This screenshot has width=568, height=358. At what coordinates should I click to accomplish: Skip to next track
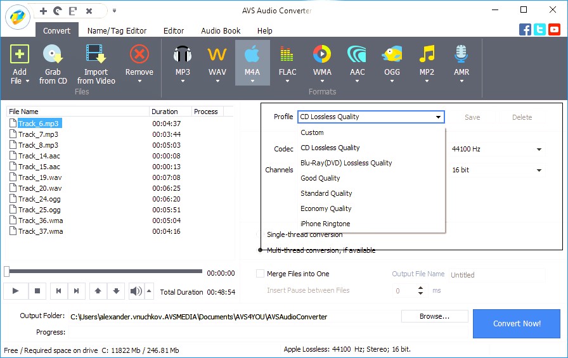click(76, 291)
